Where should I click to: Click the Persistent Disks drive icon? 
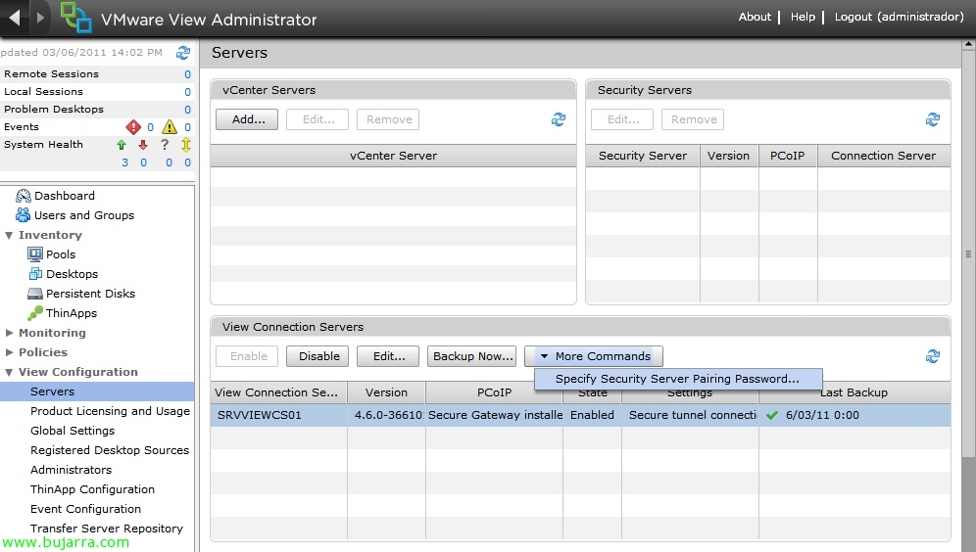pyautogui.click(x=35, y=294)
